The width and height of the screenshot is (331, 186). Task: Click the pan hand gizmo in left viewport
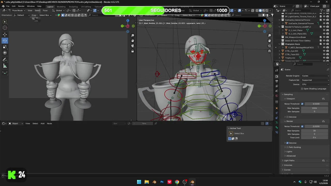point(133,41)
